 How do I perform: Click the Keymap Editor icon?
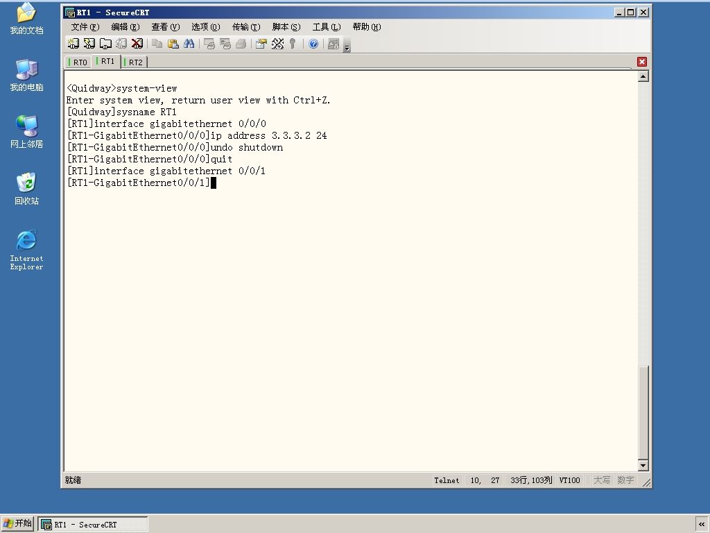[277, 44]
